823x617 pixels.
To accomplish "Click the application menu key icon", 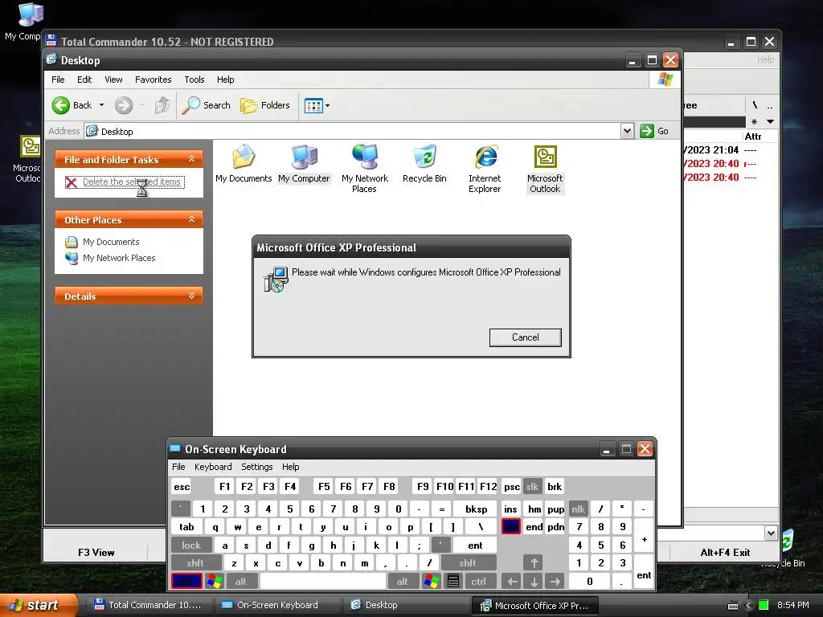I will pos(453,582).
